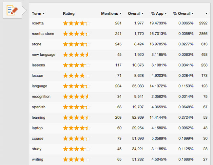Select the term 'recognition'
Image resolution: width=213 pixels, height=165 pixels.
(41, 97)
